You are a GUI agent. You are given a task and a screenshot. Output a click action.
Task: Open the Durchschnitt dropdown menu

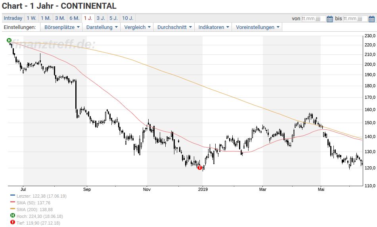coord(174,27)
